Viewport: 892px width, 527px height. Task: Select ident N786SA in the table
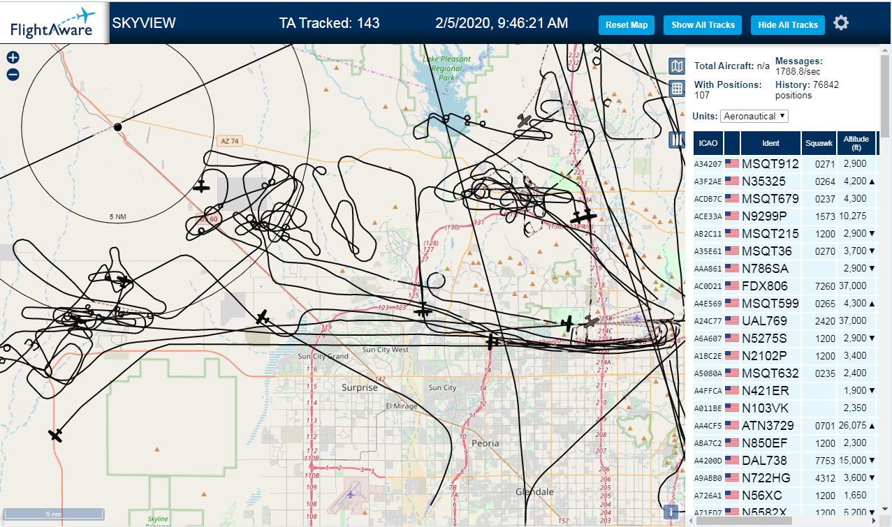coord(766,269)
